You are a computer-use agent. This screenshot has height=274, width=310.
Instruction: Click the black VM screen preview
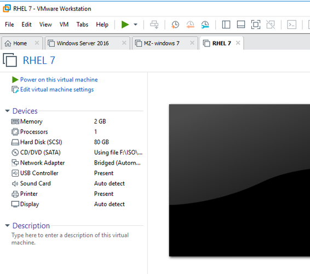pos(239,180)
